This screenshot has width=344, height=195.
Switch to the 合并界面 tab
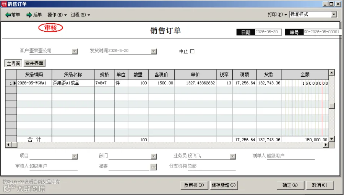coord(34,63)
